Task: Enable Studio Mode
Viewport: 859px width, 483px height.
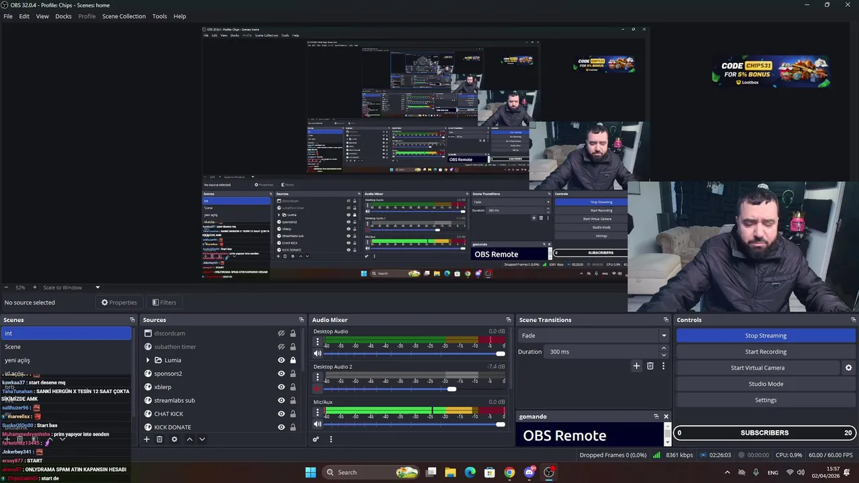Action: pos(766,384)
